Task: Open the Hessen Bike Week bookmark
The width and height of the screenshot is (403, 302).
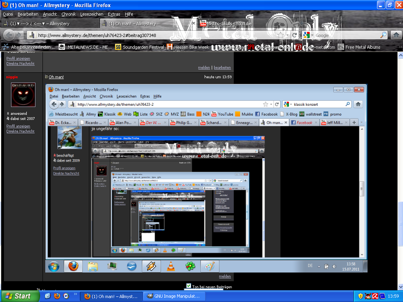Action: coord(188,47)
